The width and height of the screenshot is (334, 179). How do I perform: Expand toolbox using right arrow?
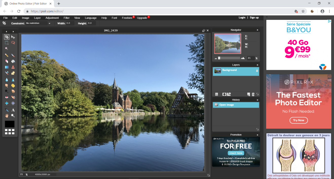coord(13,32)
